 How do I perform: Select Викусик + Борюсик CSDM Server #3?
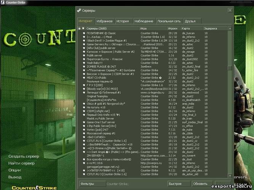pos(153,74)
